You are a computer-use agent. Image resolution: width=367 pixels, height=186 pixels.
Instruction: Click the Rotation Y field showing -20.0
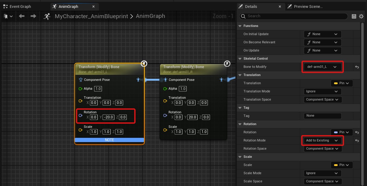(x=108, y=117)
